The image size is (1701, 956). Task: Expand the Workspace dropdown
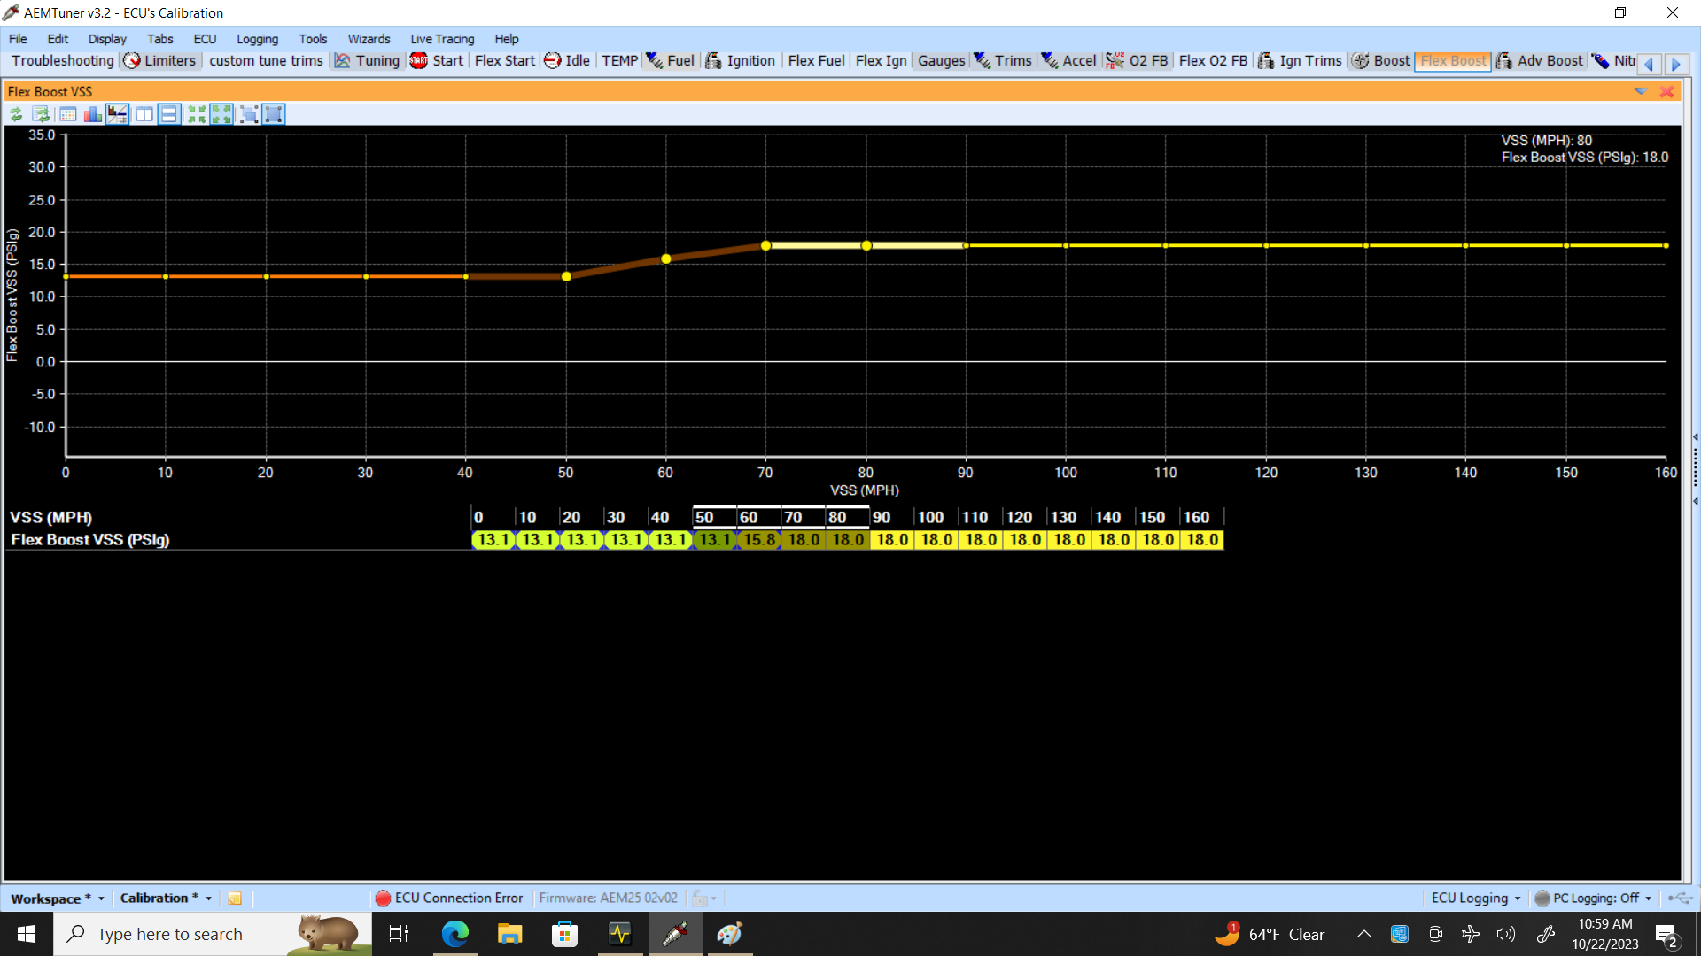[101, 898]
